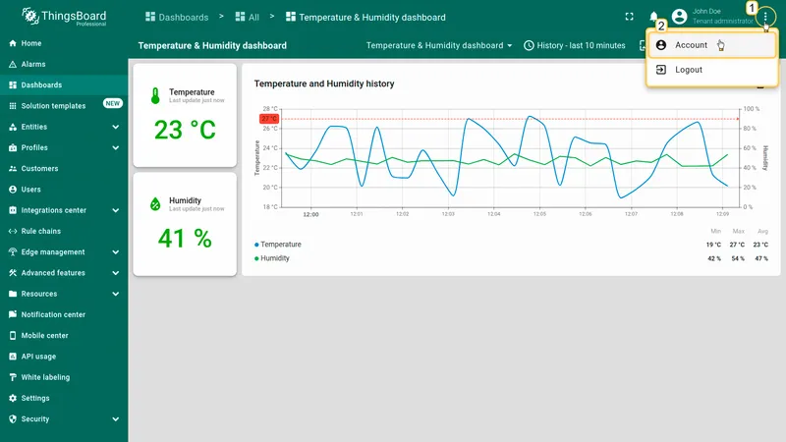Image resolution: width=786 pixels, height=442 pixels.
Task: Click the Edge management icon
Action: 13,252
